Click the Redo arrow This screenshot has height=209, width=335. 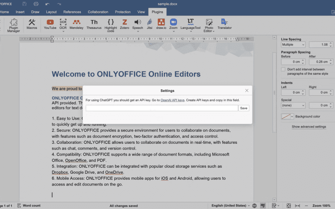[x=59, y=4]
